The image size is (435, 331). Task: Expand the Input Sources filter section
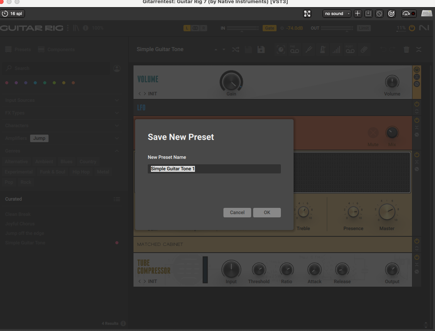(x=62, y=100)
